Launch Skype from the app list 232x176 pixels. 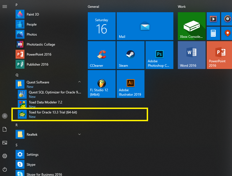49,164
